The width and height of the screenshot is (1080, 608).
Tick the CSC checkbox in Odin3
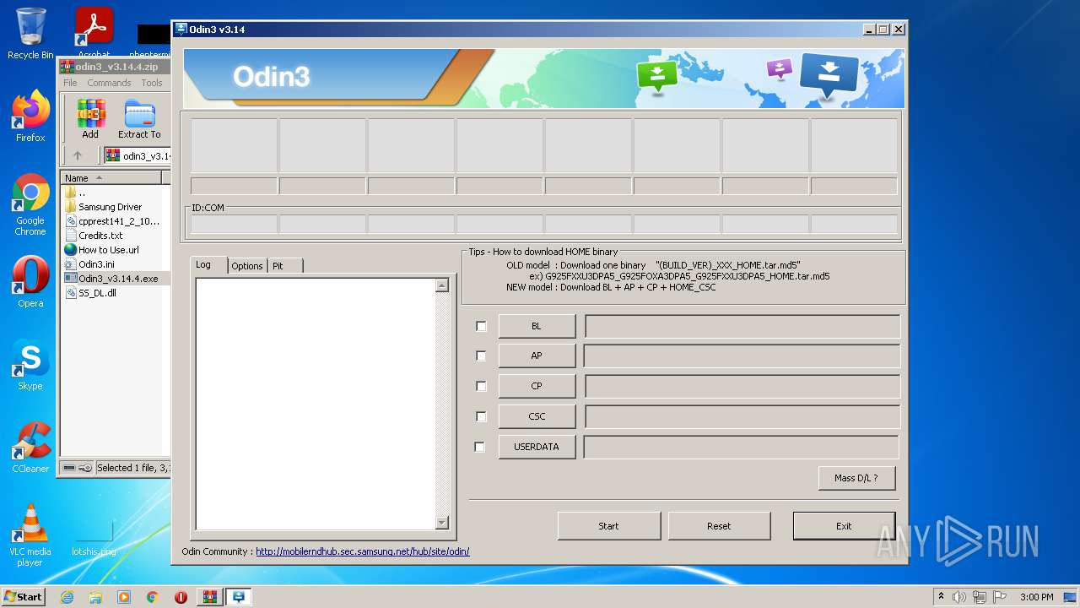(x=481, y=416)
